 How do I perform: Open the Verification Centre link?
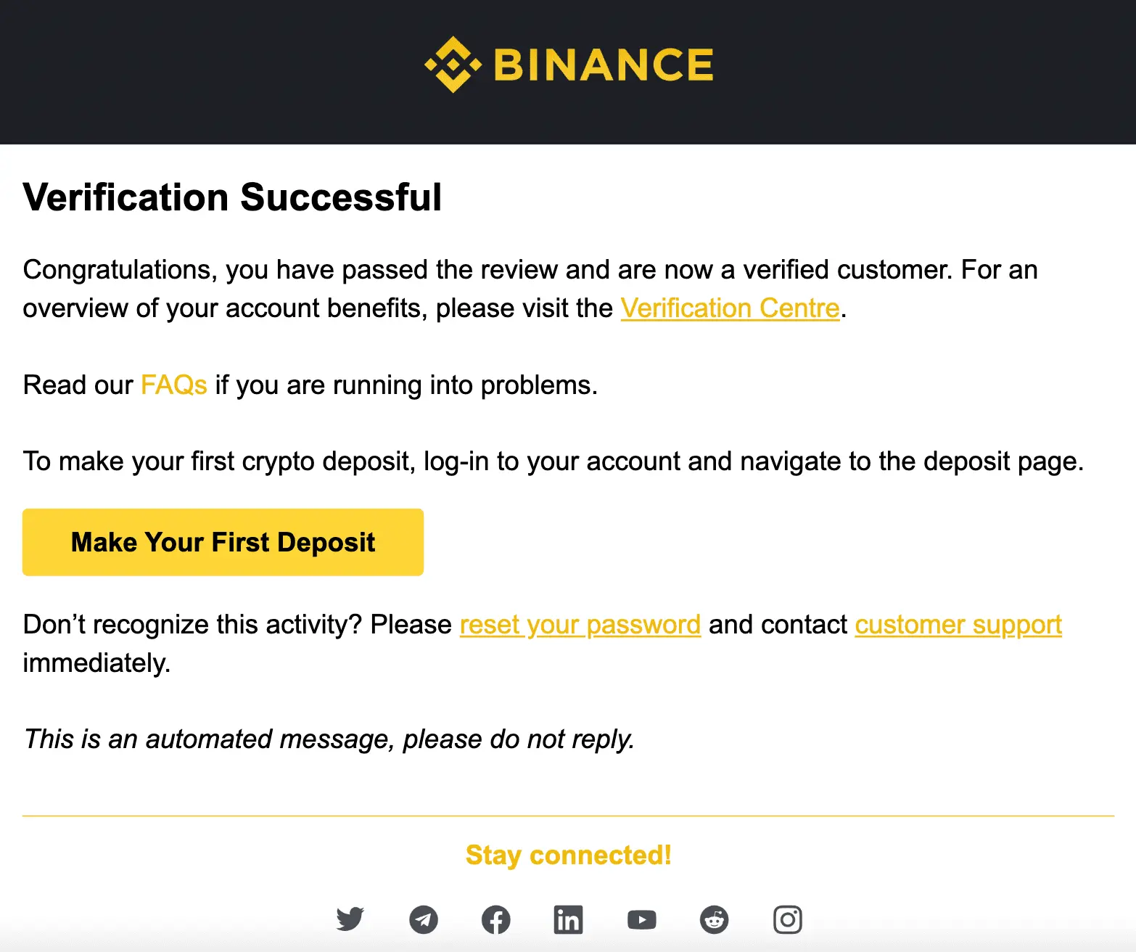coord(730,308)
